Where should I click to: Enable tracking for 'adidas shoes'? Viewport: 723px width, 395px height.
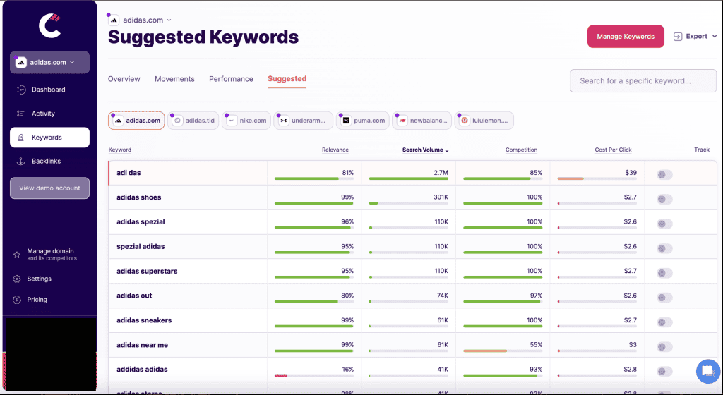[664, 200]
